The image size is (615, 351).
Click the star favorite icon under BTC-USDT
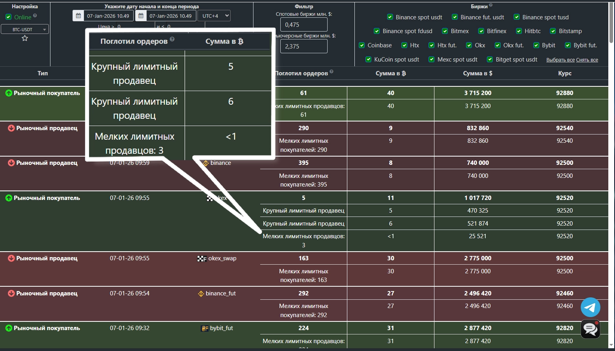25,38
